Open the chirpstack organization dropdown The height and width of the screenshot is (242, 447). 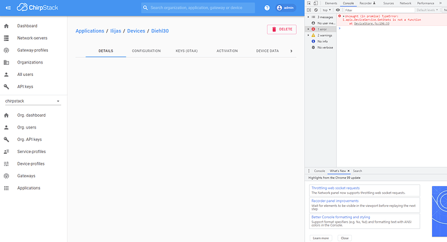click(33, 101)
